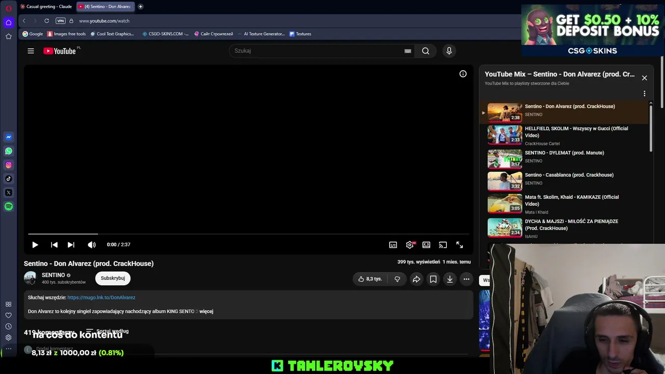Click the heart icon in the Opera sidebar

tap(8, 315)
